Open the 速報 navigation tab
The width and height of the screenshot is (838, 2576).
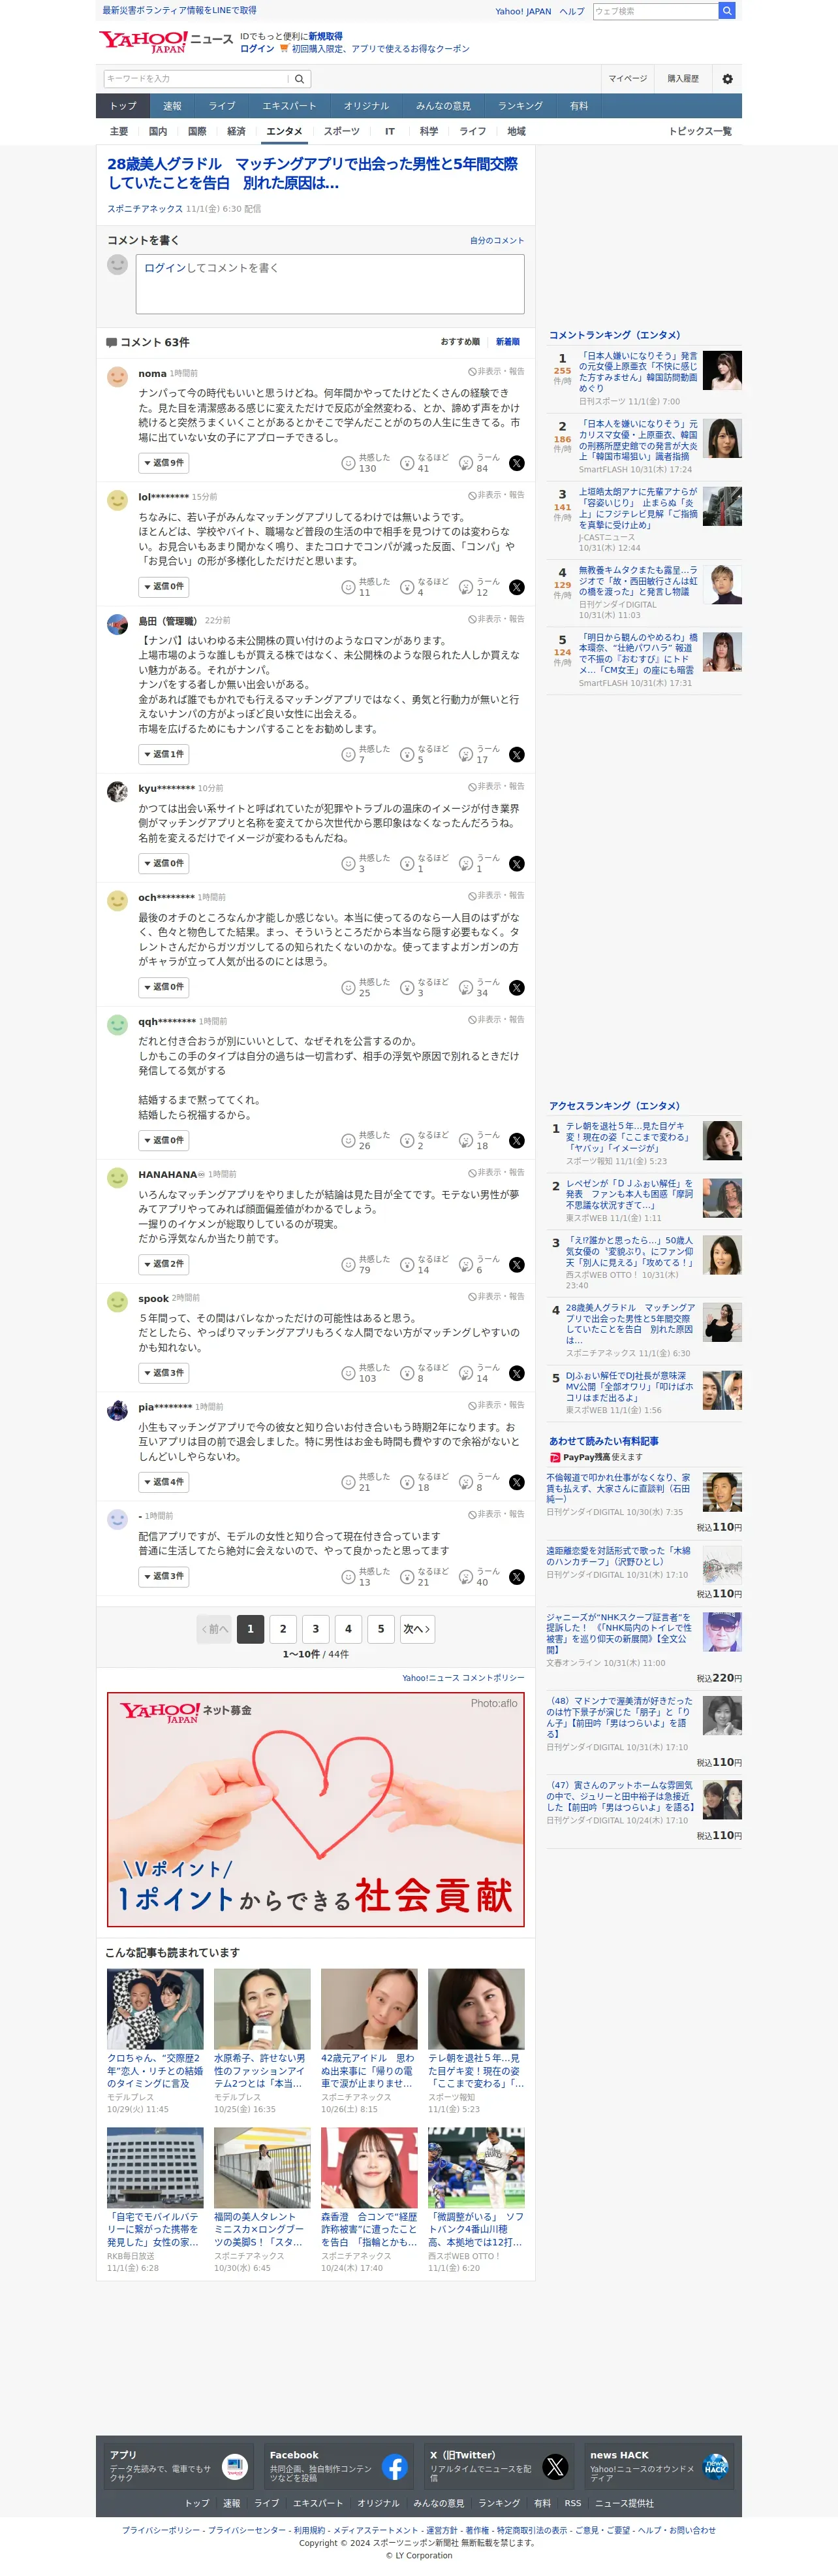pos(173,106)
